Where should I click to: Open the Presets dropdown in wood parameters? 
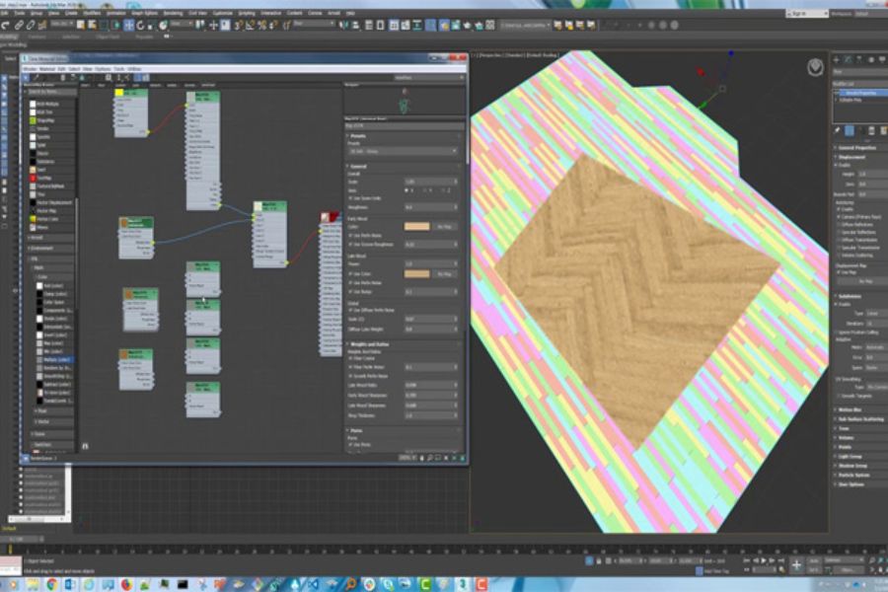tap(404, 151)
